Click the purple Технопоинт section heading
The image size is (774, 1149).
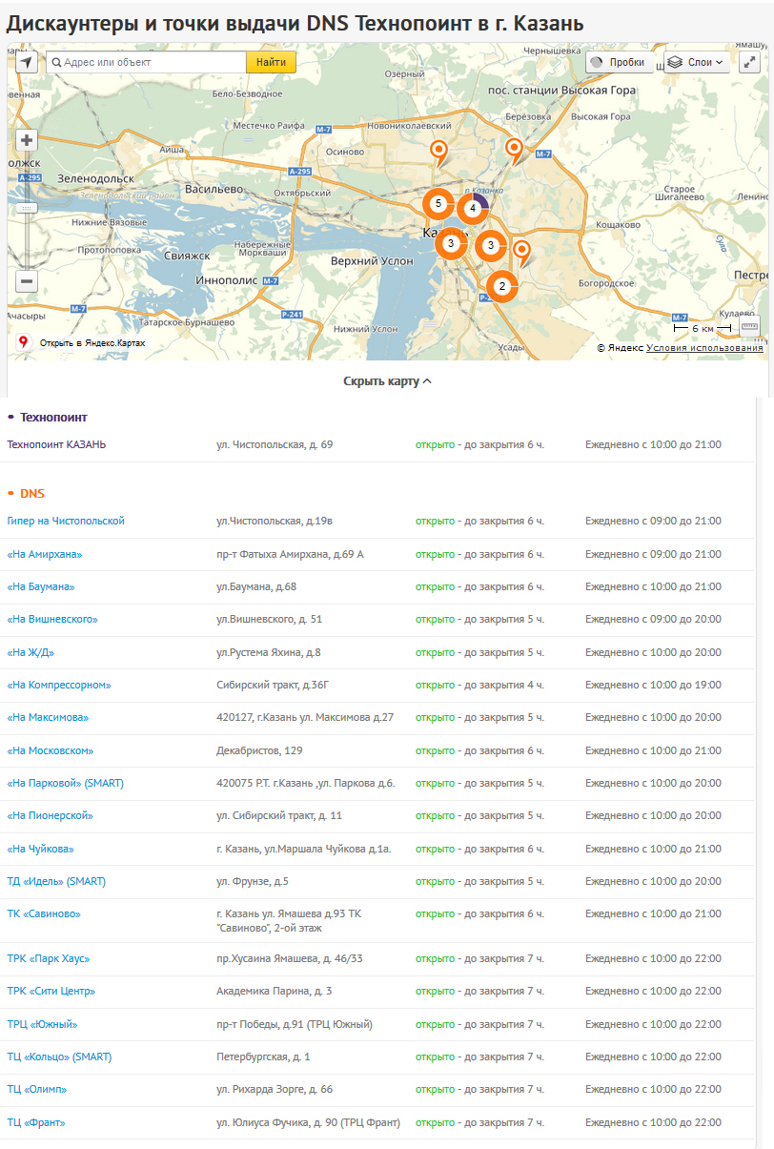coord(53,418)
